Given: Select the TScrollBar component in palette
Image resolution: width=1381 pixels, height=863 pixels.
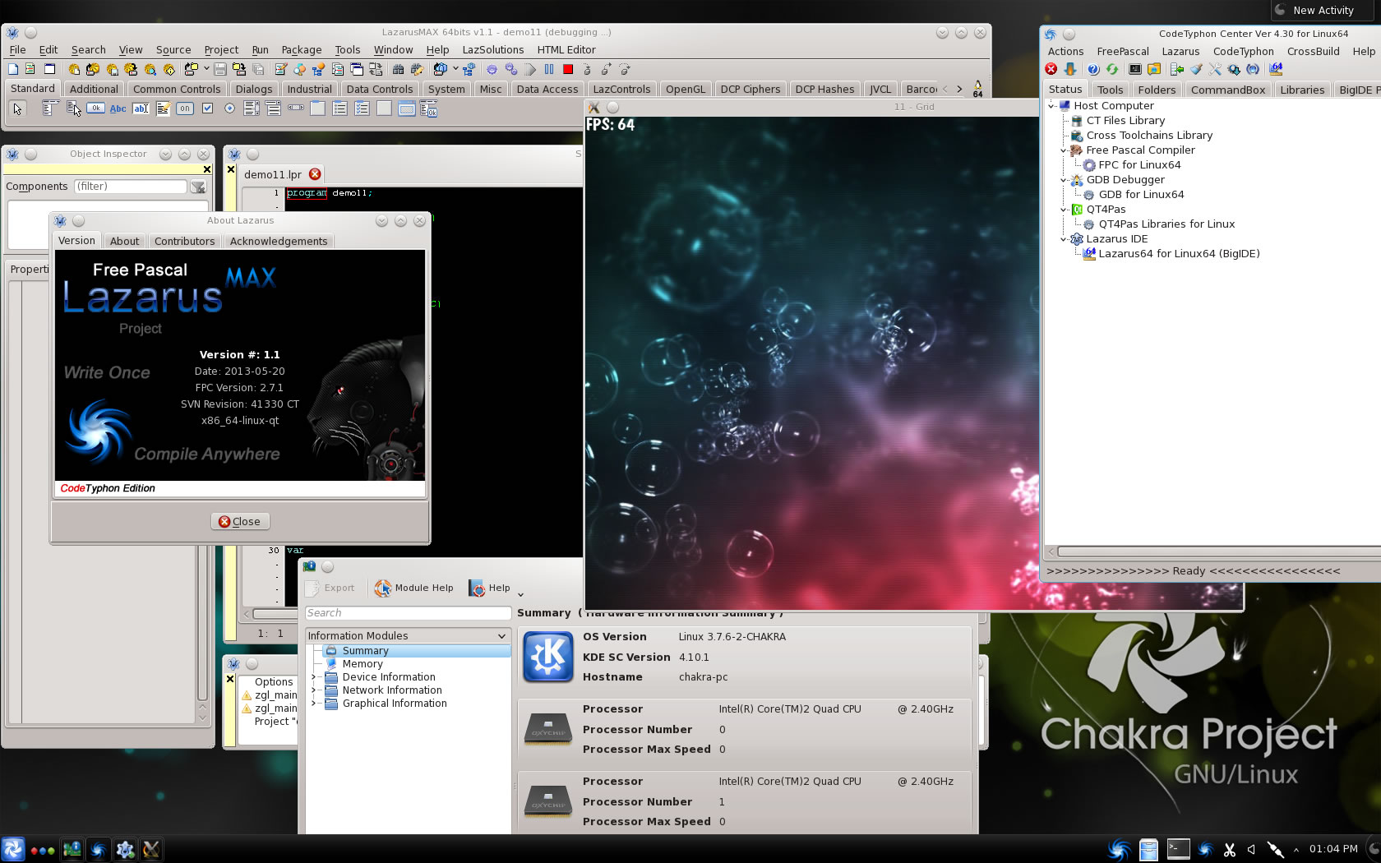Looking at the screenshot, I should pos(296,108).
